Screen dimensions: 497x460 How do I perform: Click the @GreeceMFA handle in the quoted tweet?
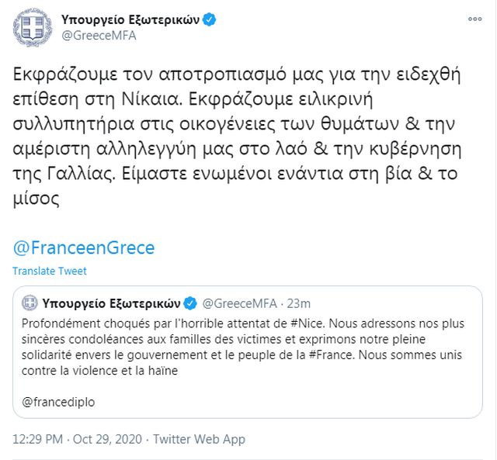pyautogui.click(x=238, y=303)
